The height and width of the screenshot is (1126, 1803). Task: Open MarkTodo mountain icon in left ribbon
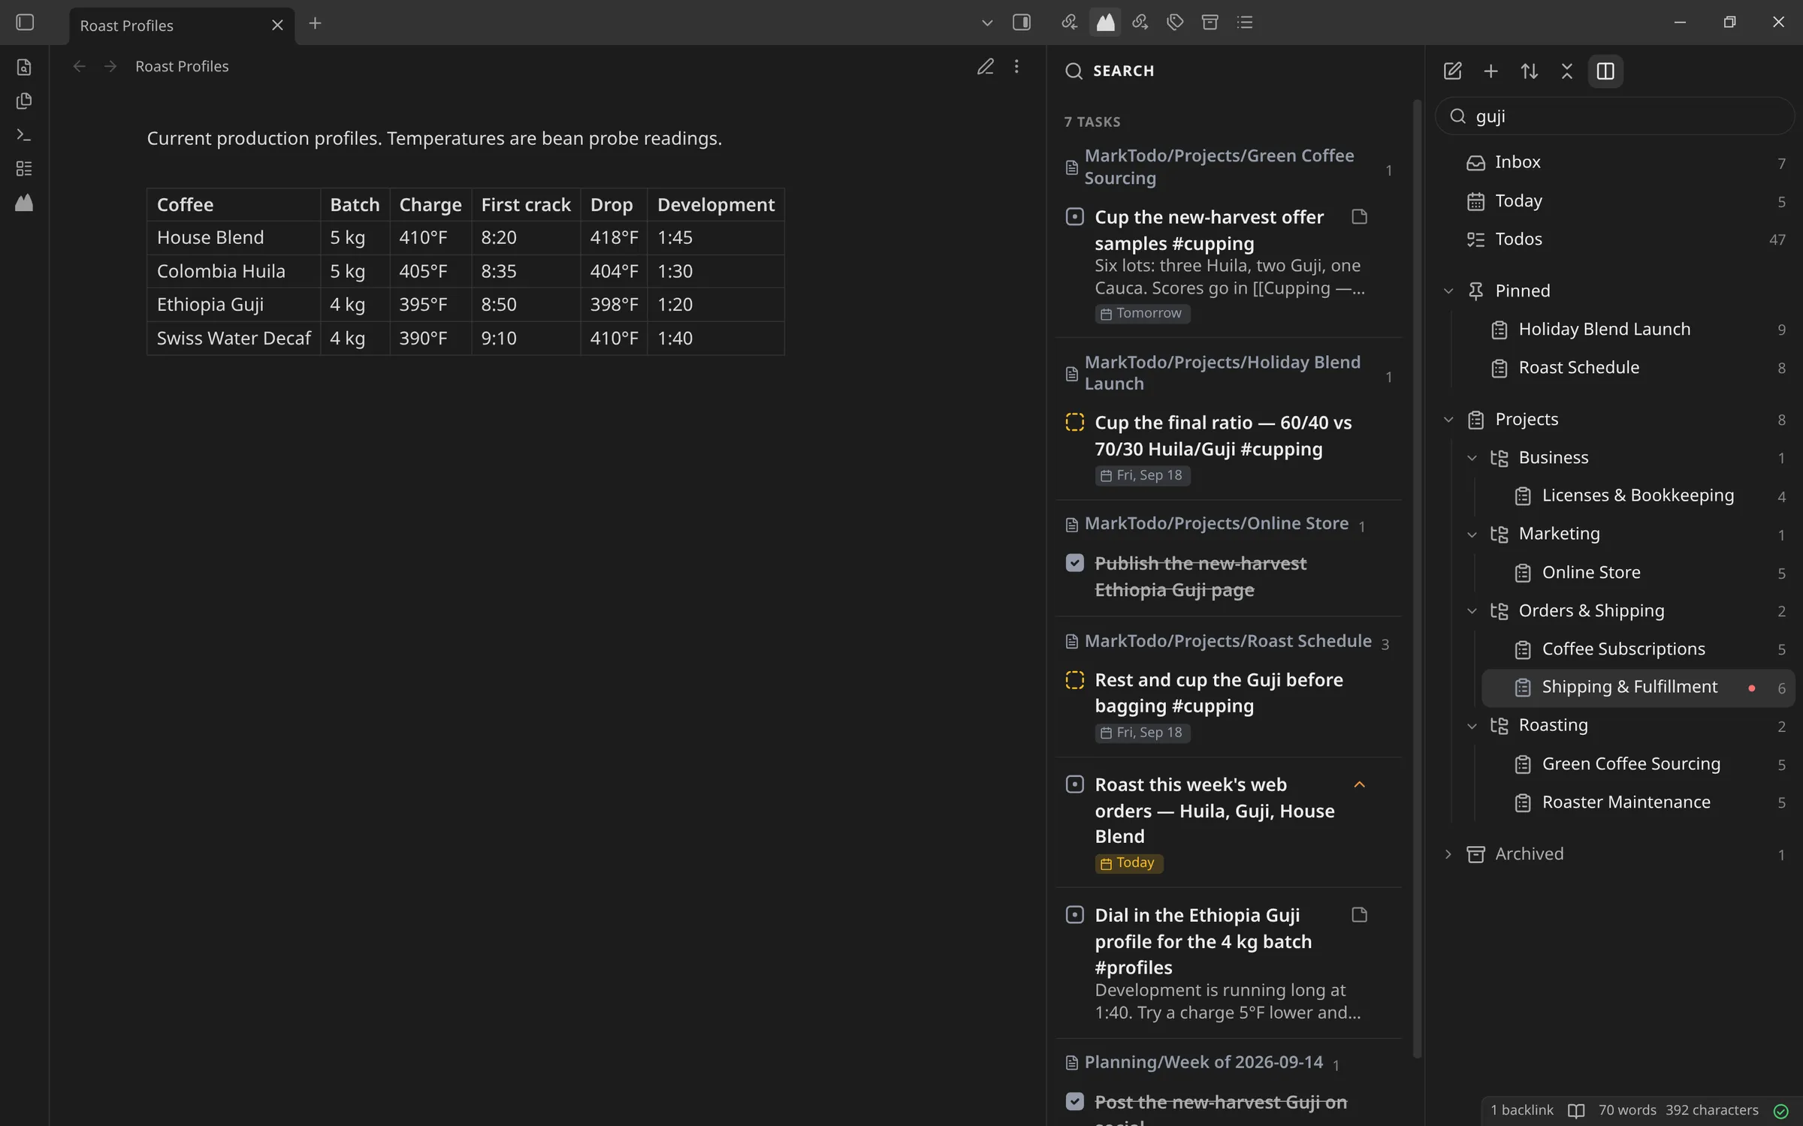[x=24, y=203]
